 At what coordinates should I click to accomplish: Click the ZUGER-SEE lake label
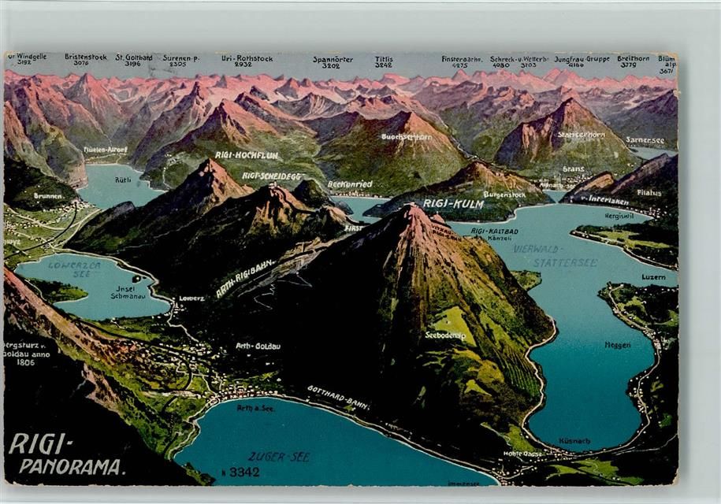coord(279,457)
